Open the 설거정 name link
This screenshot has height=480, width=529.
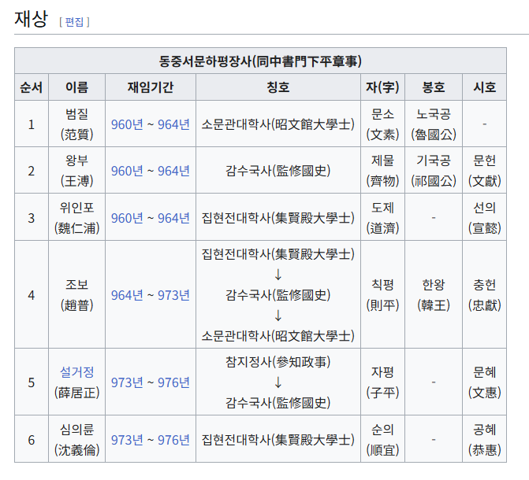click(76, 372)
